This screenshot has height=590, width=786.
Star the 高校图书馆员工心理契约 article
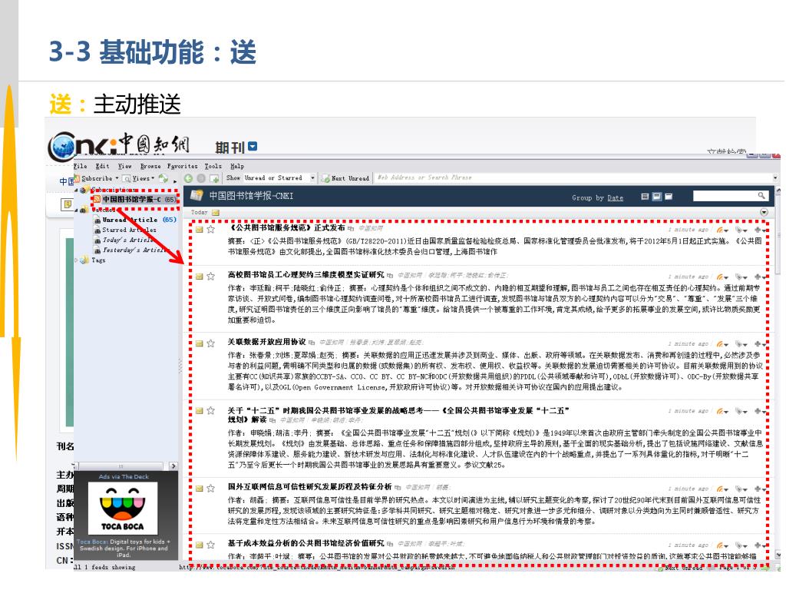pos(210,276)
